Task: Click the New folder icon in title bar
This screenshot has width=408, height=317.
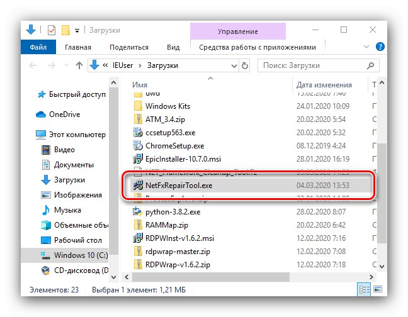Action: 65,30
